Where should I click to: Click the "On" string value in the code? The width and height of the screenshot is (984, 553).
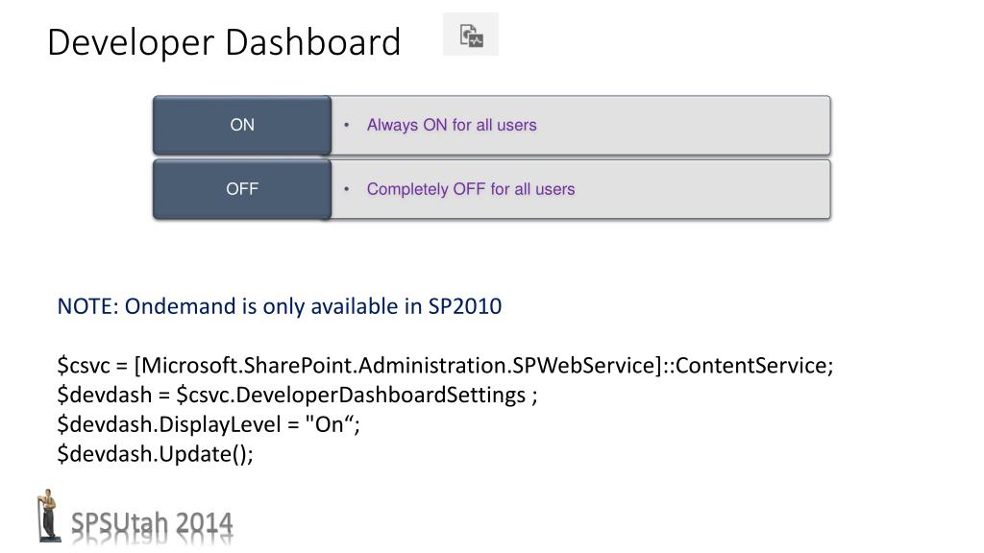[x=329, y=424]
